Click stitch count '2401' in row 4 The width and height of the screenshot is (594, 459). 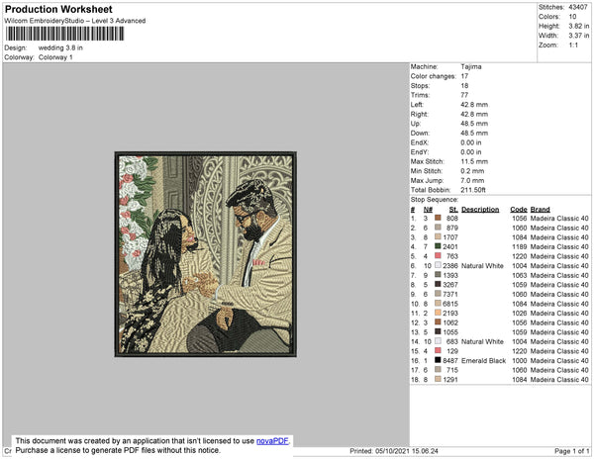pyautogui.click(x=450, y=246)
